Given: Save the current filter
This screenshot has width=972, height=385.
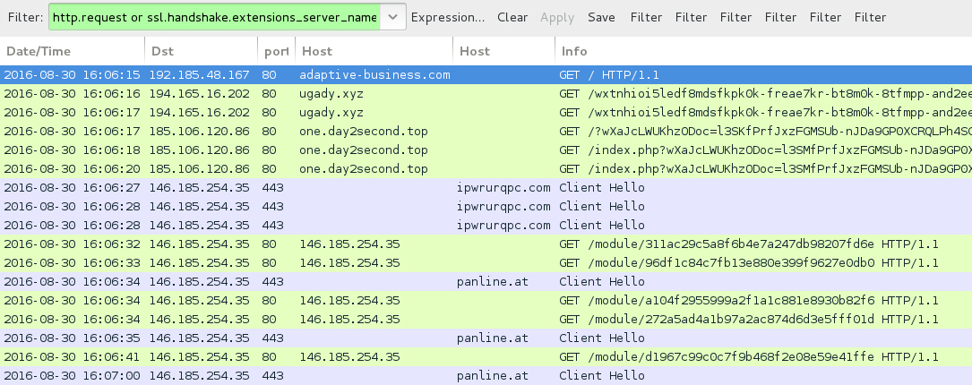Looking at the screenshot, I should 601,17.
